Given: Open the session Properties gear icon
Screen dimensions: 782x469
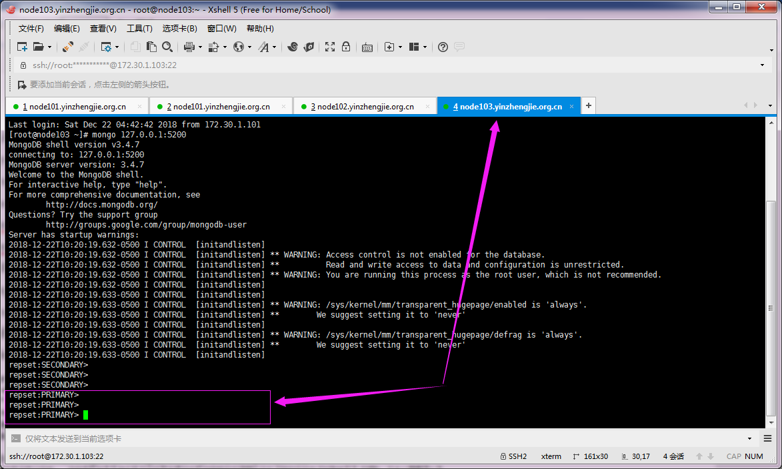Looking at the screenshot, I should (x=106, y=47).
